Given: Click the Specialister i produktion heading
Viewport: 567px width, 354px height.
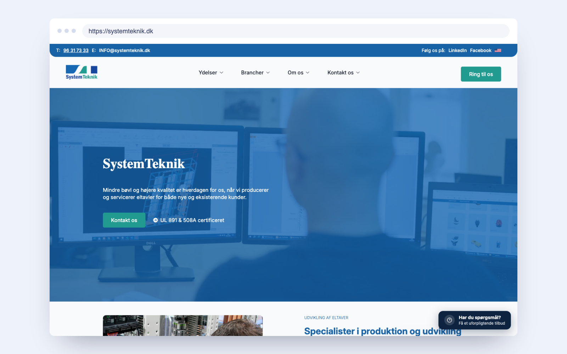Looking at the screenshot, I should pos(383,331).
